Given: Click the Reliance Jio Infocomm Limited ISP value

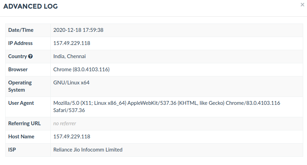Looking at the screenshot, I should (x=88, y=149).
